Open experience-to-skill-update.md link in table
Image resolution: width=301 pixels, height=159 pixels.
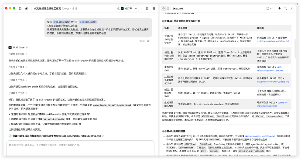pyautogui.click(x=273, y=81)
